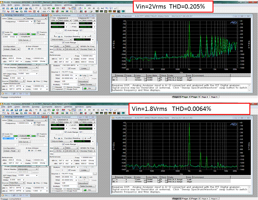
Task: Click the green Go button in upper sweep panel
Action: pos(89,88)
